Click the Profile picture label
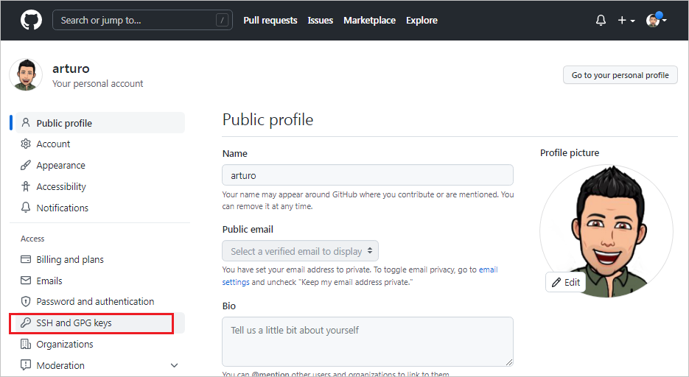Viewport: 689px width, 377px height. 570,152
